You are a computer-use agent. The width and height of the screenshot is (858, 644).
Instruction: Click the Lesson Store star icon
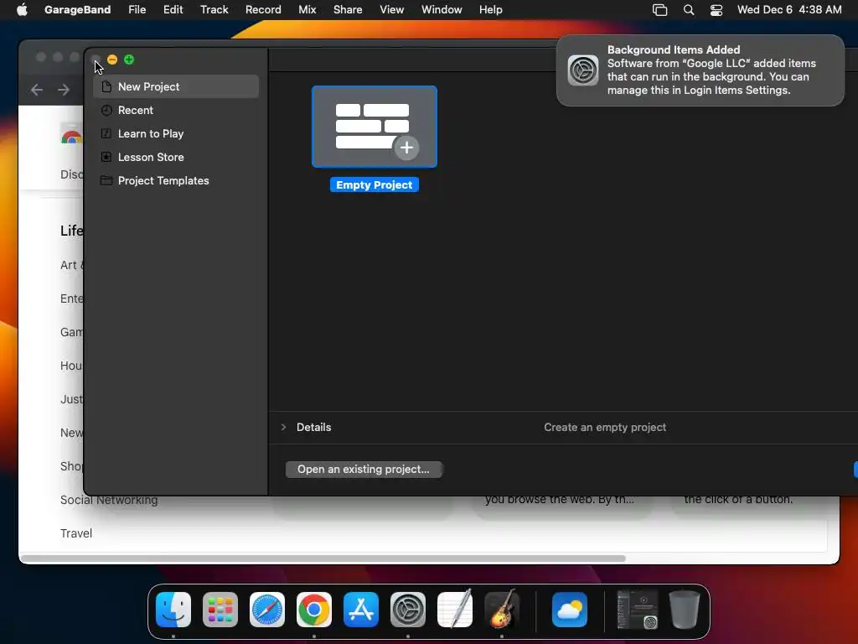pos(106,157)
